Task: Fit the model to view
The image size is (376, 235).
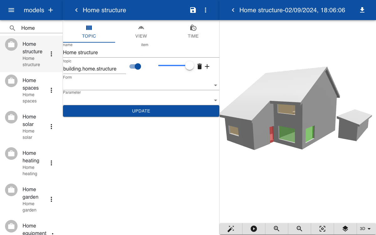Action: coord(322,229)
